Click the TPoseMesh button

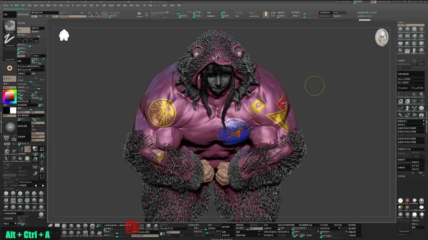(403, 88)
